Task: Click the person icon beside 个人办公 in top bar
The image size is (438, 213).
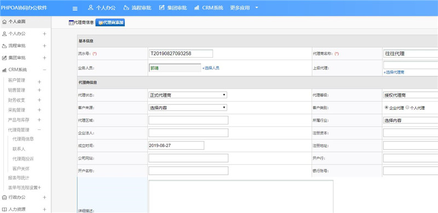Action: 90,8
